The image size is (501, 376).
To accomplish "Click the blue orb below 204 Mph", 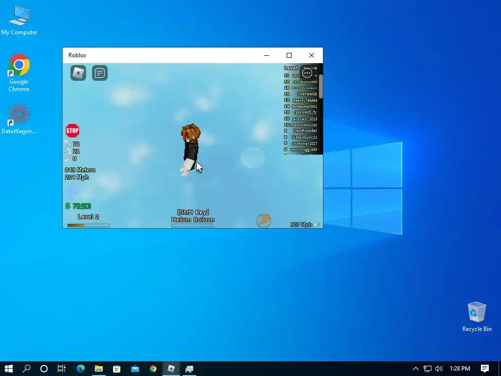I will 72,191.
